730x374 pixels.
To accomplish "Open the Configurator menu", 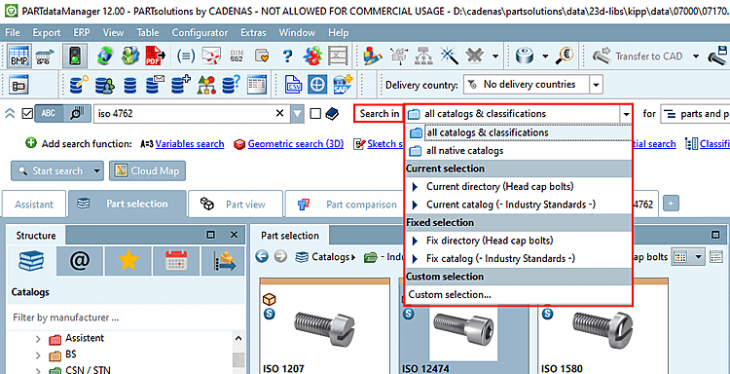I will (x=200, y=32).
